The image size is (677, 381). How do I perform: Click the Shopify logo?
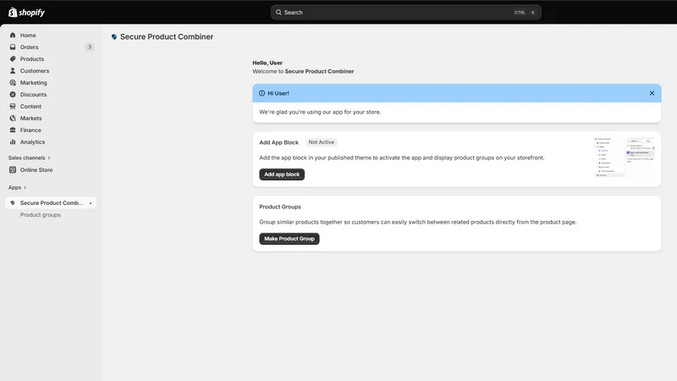(26, 12)
